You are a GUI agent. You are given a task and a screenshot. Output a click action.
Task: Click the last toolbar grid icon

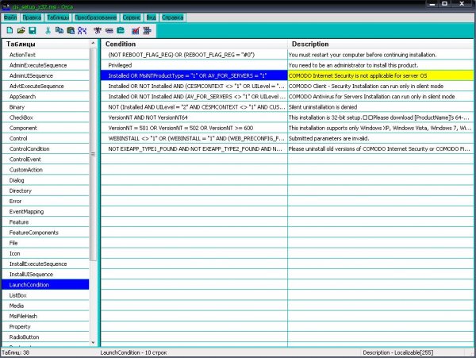(147, 30)
